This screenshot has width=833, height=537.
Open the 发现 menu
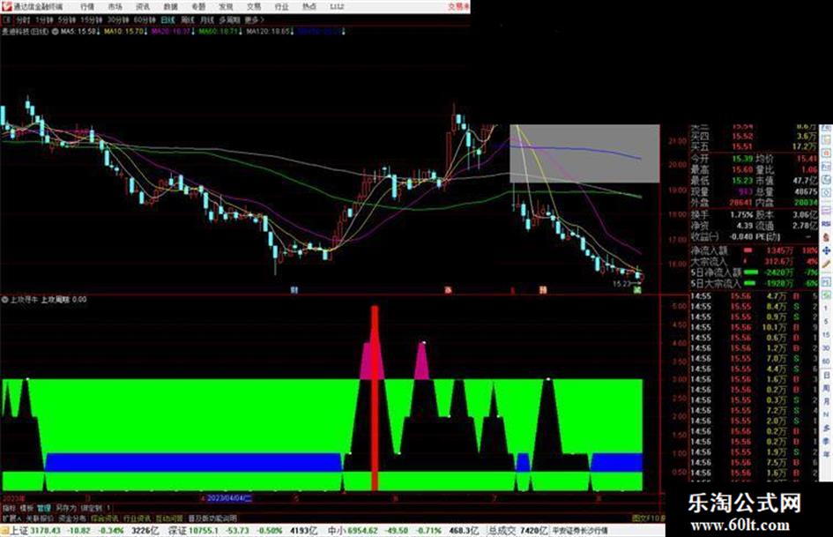226,7
